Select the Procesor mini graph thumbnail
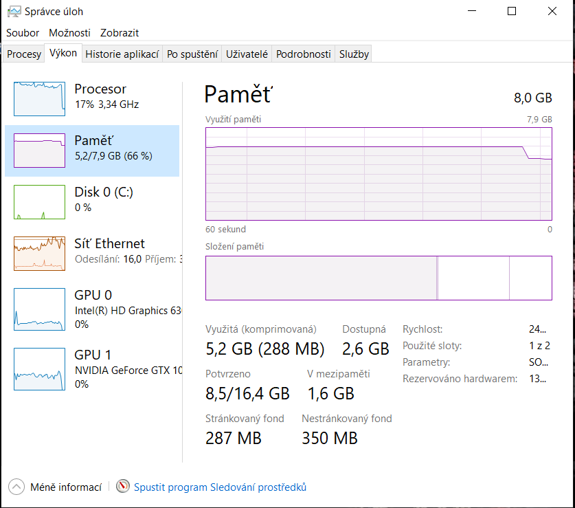 (40, 98)
